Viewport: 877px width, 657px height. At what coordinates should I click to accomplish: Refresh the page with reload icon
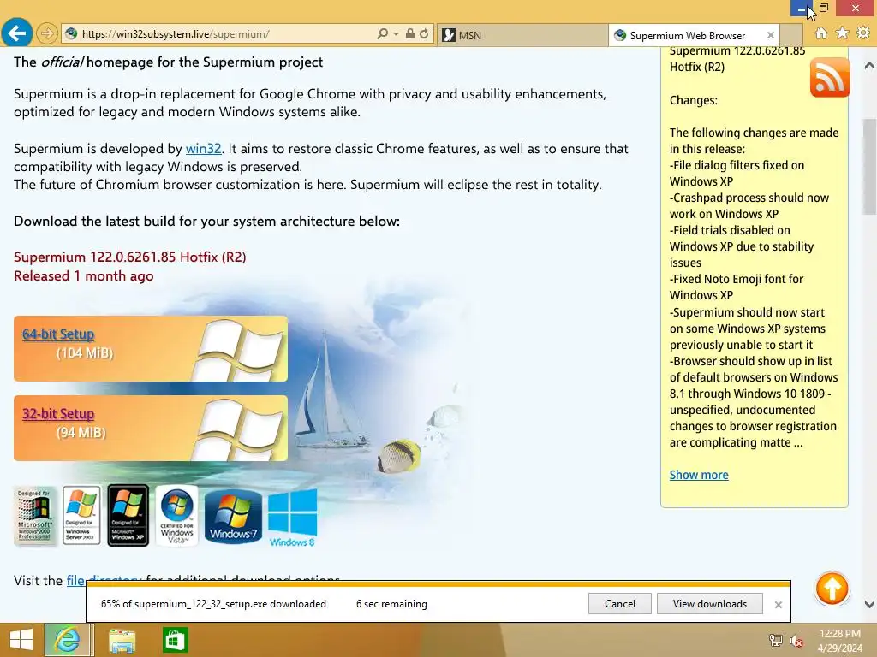(424, 33)
